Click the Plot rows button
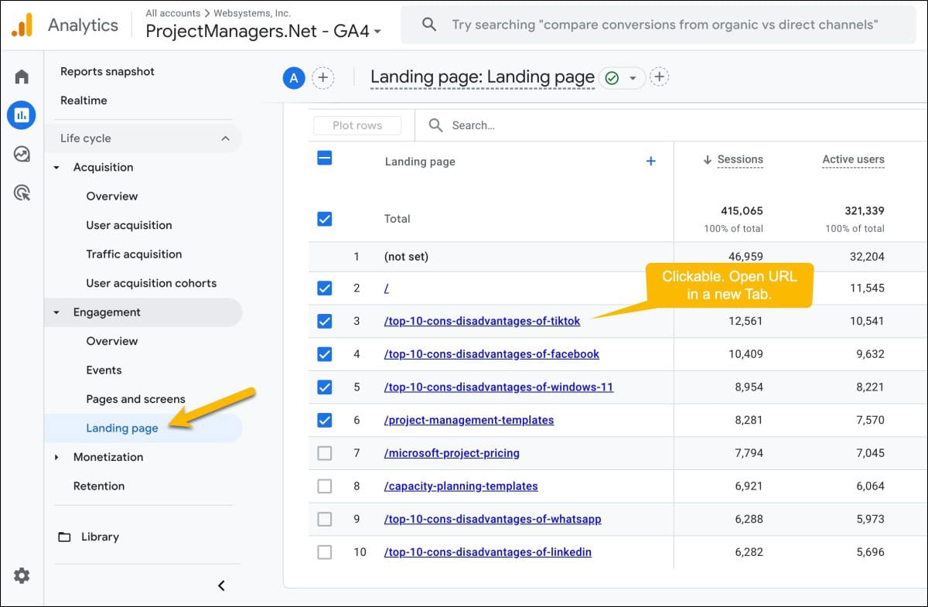928x607 pixels. click(357, 125)
